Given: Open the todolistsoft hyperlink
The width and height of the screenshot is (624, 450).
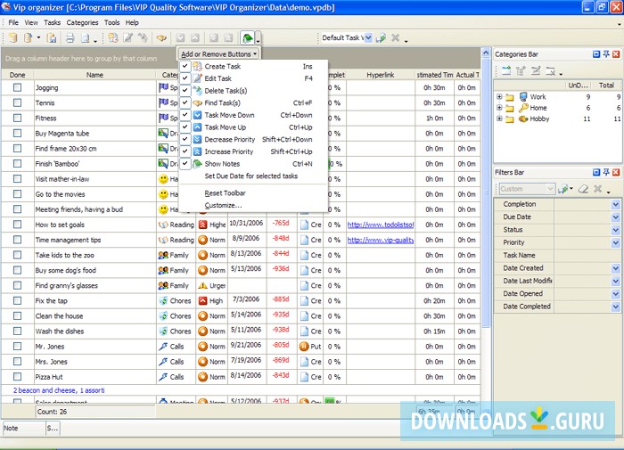Looking at the screenshot, I should pos(381,225).
